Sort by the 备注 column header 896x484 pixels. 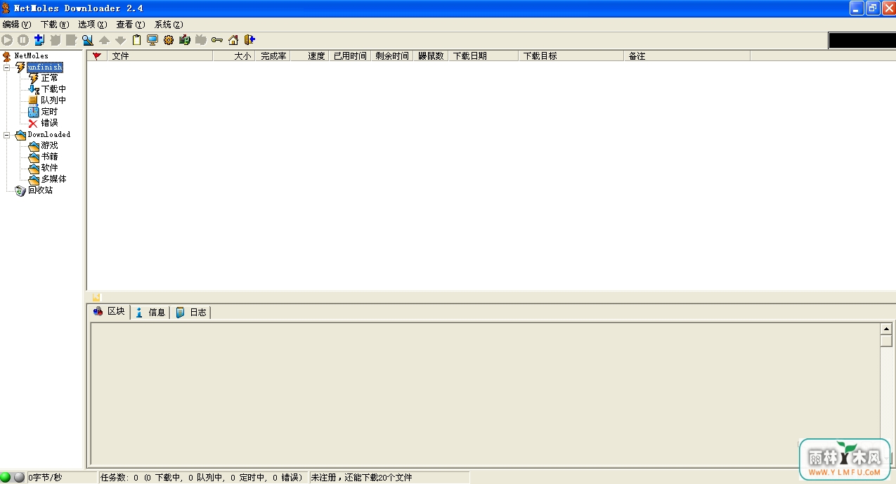(687, 56)
